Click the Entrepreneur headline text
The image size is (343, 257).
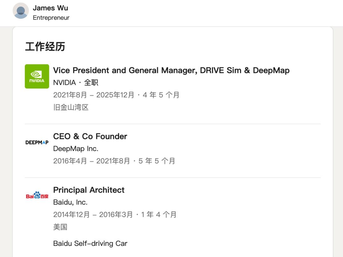[x=51, y=18]
